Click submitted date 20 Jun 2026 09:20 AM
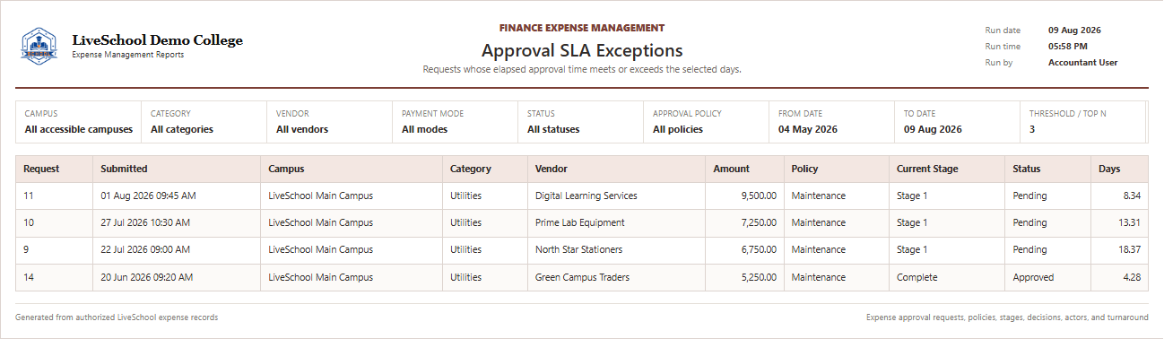 [x=148, y=277]
